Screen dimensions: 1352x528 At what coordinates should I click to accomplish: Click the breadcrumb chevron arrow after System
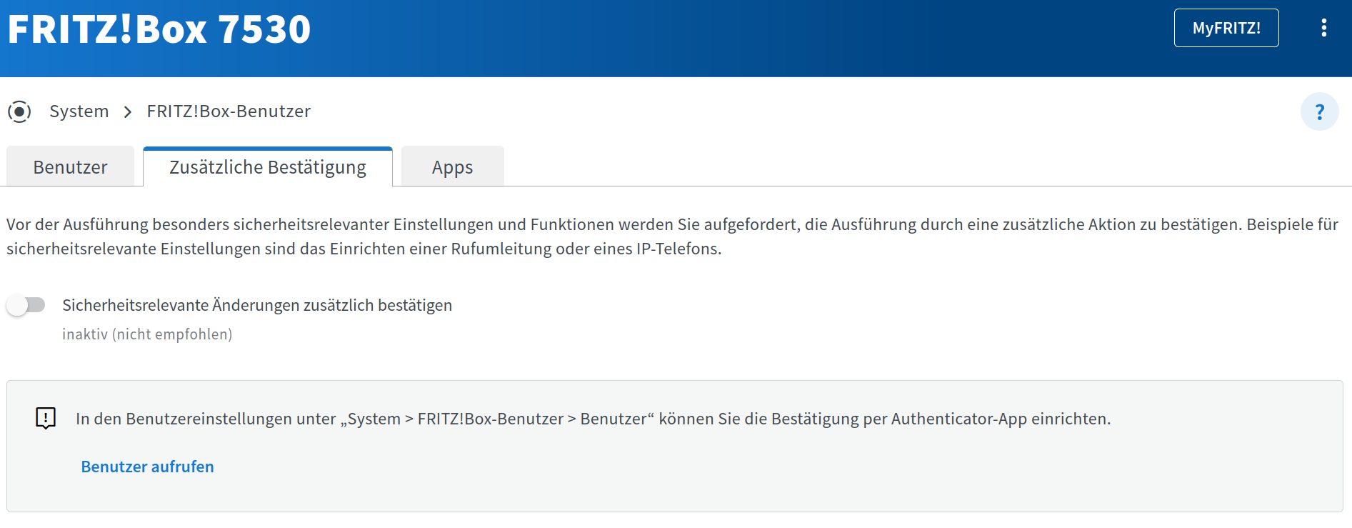click(x=128, y=112)
